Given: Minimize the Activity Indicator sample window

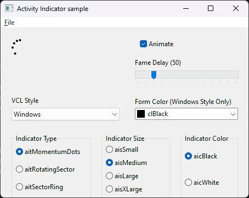Looking at the screenshot, I should [x=186, y=8].
